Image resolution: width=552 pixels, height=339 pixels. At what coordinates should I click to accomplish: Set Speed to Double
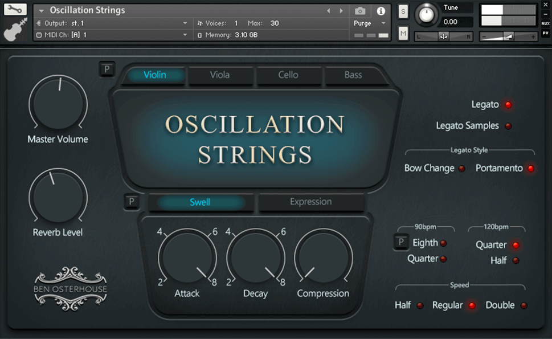[x=524, y=305]
